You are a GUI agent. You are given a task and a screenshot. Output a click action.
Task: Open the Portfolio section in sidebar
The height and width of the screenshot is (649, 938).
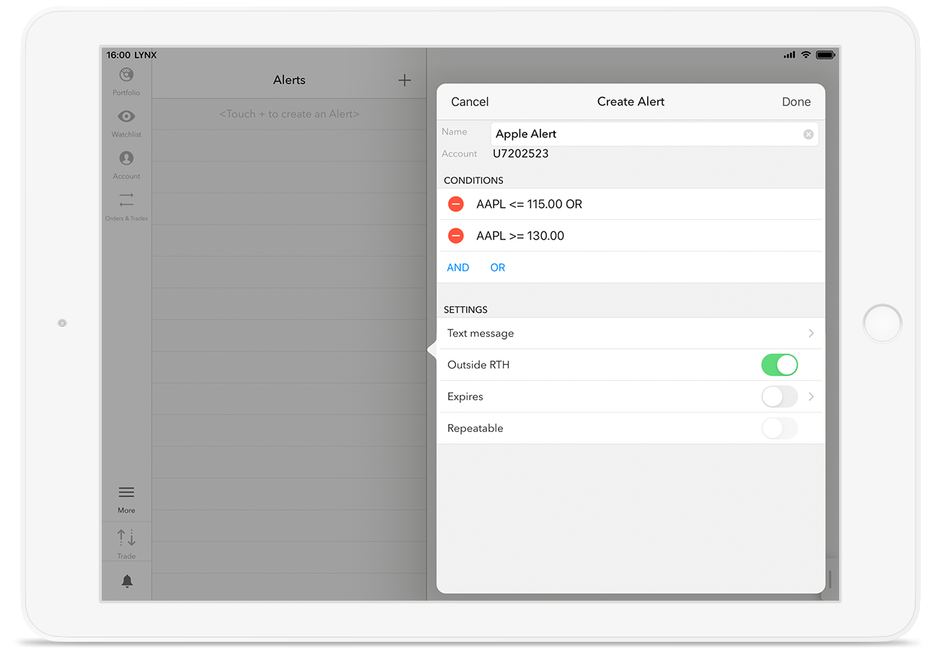126,81
